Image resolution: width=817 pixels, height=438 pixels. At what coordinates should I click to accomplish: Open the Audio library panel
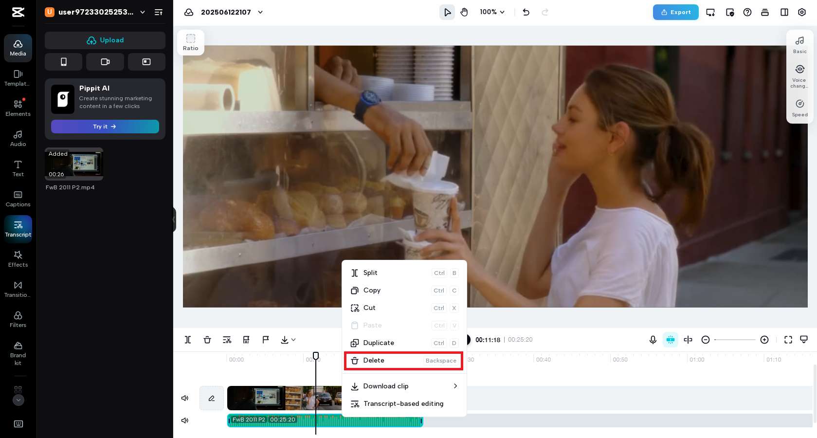point(18,139)
